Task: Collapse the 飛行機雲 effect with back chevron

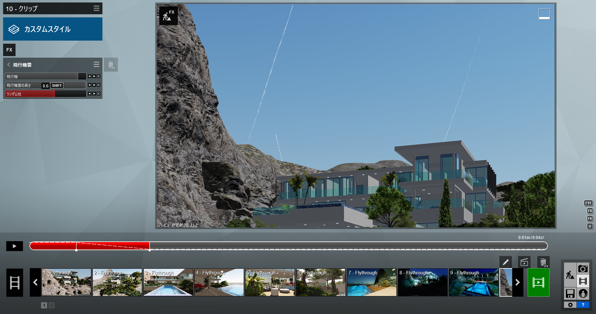Action: 9,64
